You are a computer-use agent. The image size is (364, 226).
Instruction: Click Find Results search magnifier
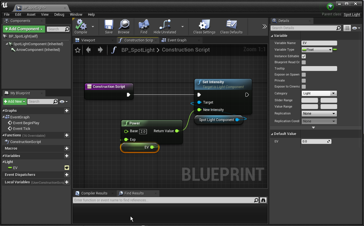(256, 200)
